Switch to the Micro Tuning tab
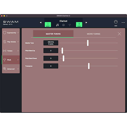Image resolution: width=127 pixels, height=127 pixels. (x=93, y=34)
